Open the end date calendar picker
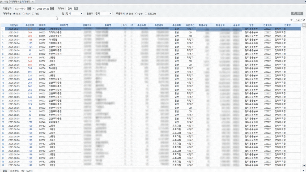 click(x=52, y=8)
